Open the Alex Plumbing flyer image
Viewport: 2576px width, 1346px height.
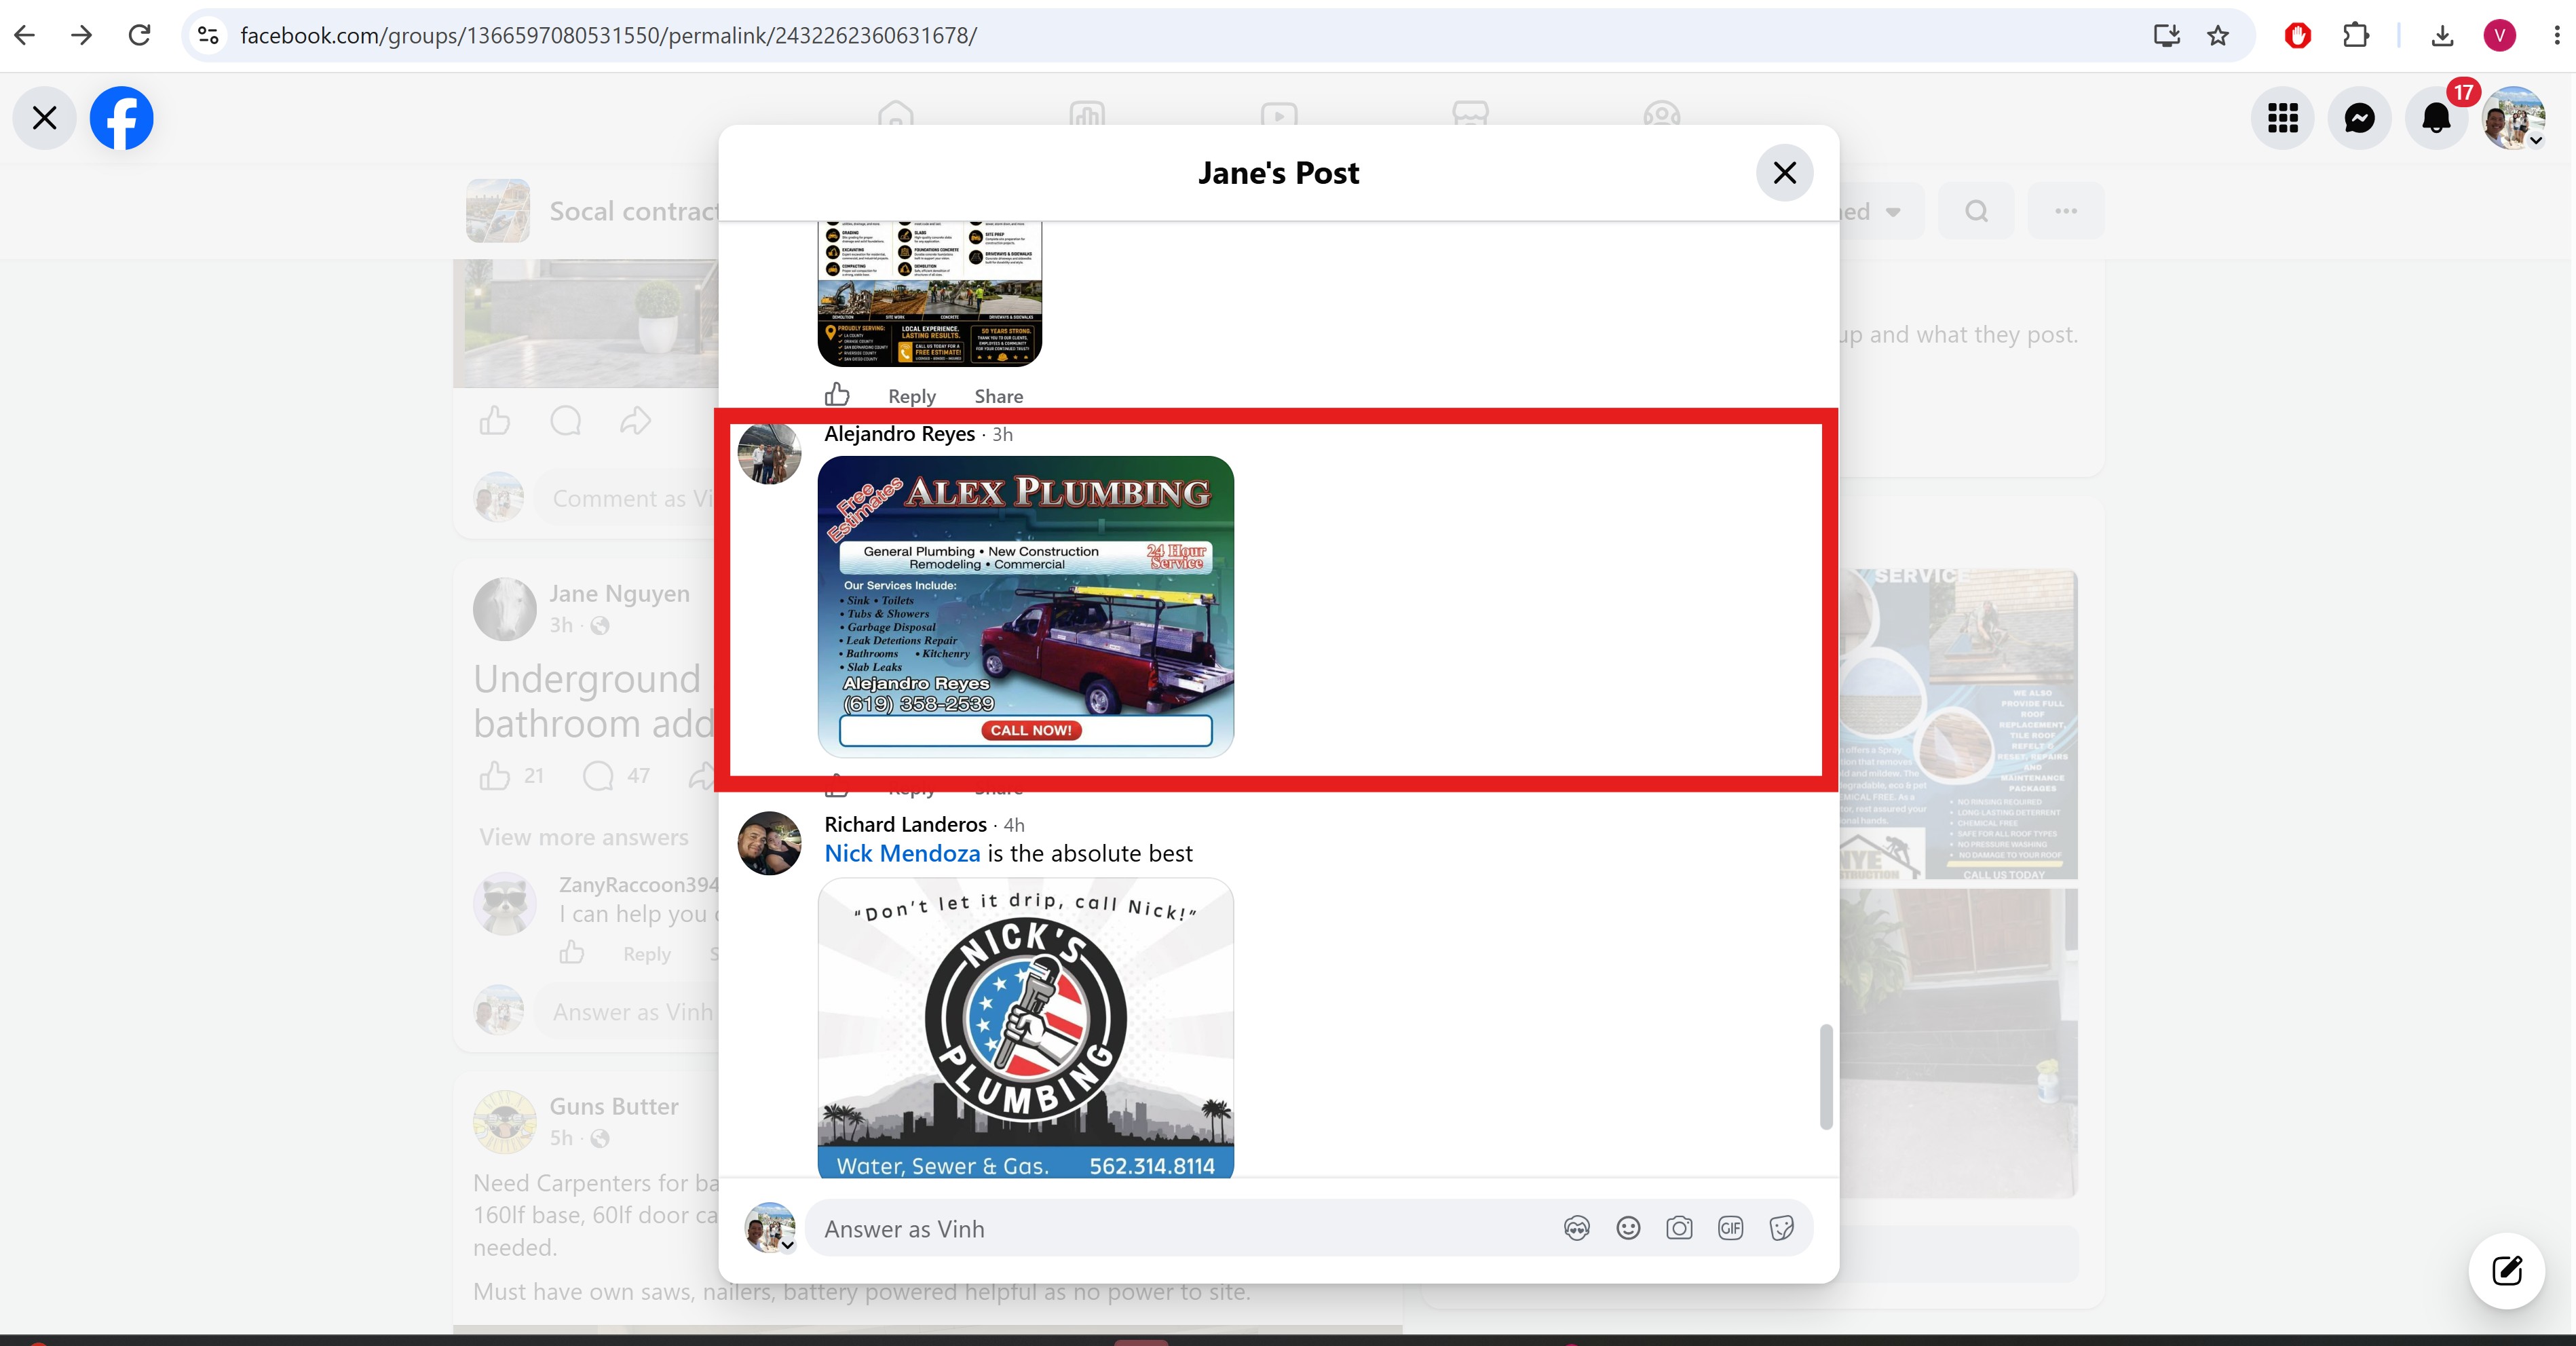pos(1026,606)
